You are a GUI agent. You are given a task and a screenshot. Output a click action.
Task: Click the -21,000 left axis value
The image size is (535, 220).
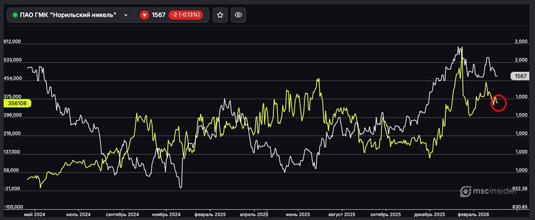pyautogui.click(x=13, y=188)
